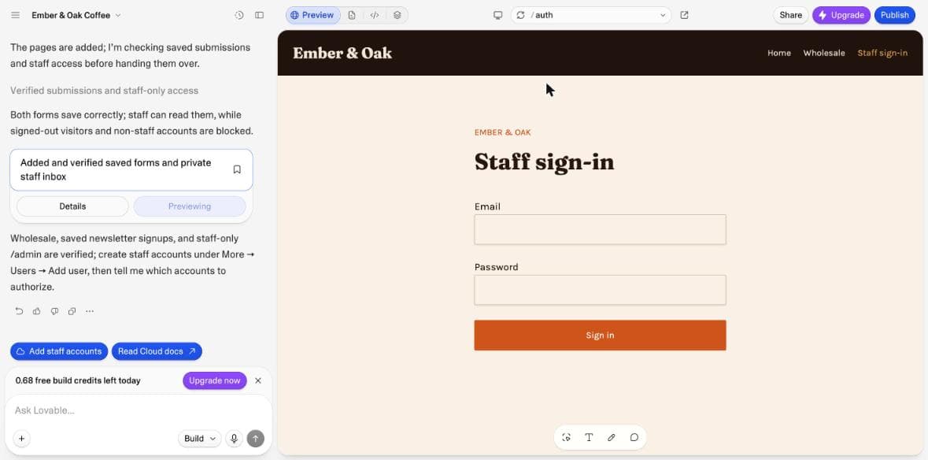Focus the Password input field

(x=600, y=290)
